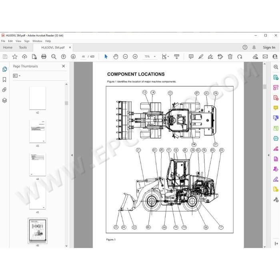The width and height of the screenshot is (280, 280).
Task: Open the draw markup tool
Action: (x=210, y=57)
